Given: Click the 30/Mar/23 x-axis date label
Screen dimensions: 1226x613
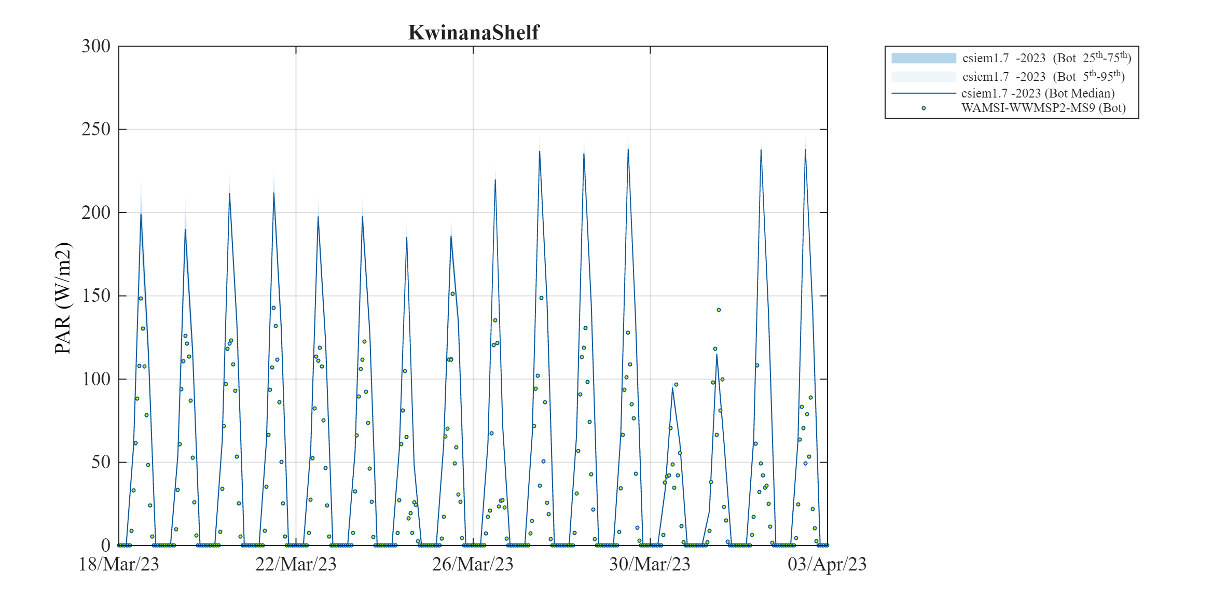Looking at the screenshot, I should coord(650,564).
